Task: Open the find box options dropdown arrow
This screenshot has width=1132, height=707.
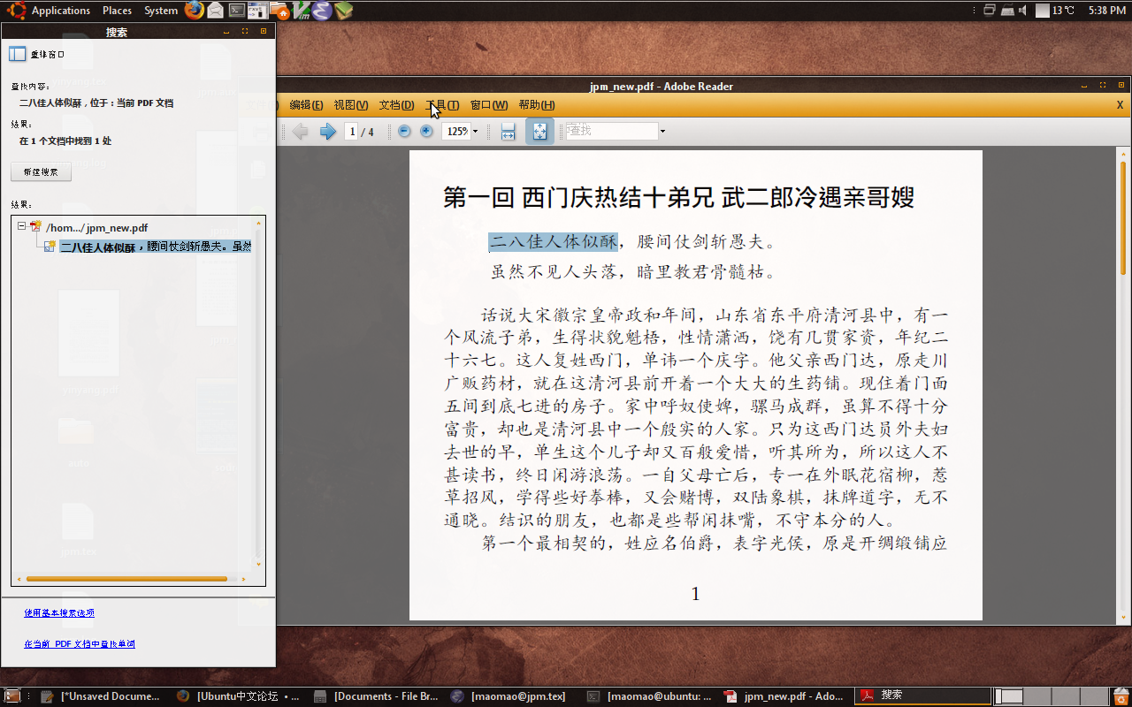Action: pyautogui.click(x=662, y=132)
